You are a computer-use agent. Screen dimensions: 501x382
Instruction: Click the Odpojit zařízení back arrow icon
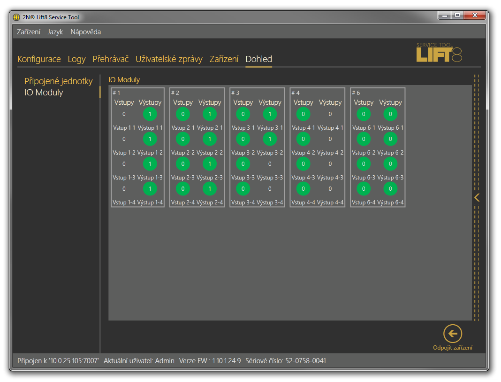click(x=452, y=334)
